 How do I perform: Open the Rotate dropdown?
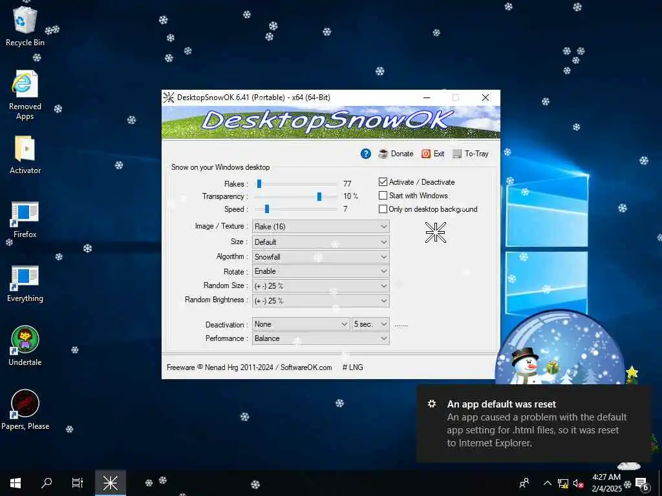[x=321, y=271]
